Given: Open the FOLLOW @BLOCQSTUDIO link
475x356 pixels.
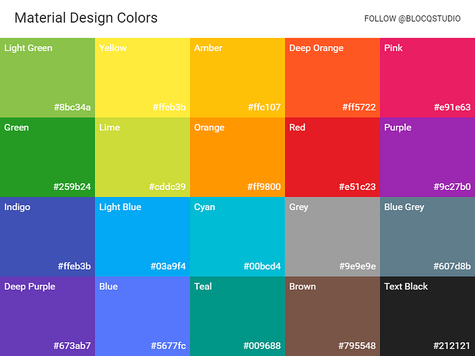Looking at the screenshot, I should tap(412, 19).
